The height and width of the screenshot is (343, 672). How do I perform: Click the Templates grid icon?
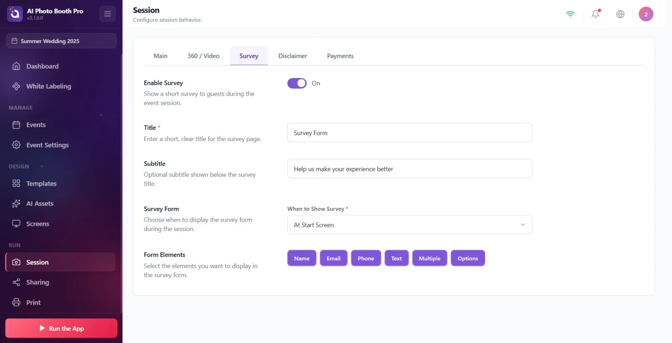16,183
